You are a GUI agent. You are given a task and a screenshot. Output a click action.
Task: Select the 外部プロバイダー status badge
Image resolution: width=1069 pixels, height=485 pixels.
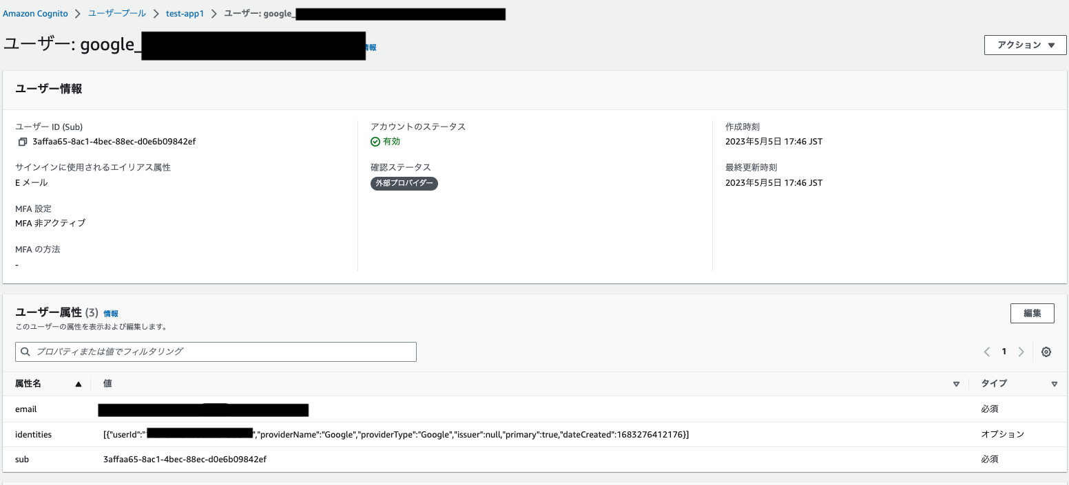(404, 184)
